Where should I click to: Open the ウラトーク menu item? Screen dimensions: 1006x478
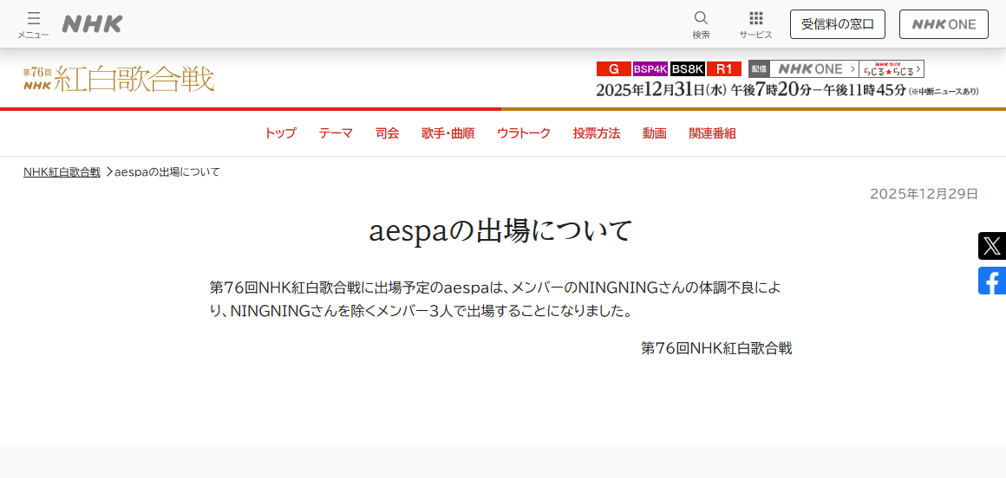pyautogui.click(x=524, y=133)
